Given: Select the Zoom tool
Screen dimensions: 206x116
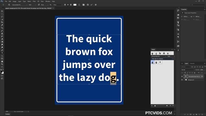Looking at the screenshot, I should tap(2, 64).
